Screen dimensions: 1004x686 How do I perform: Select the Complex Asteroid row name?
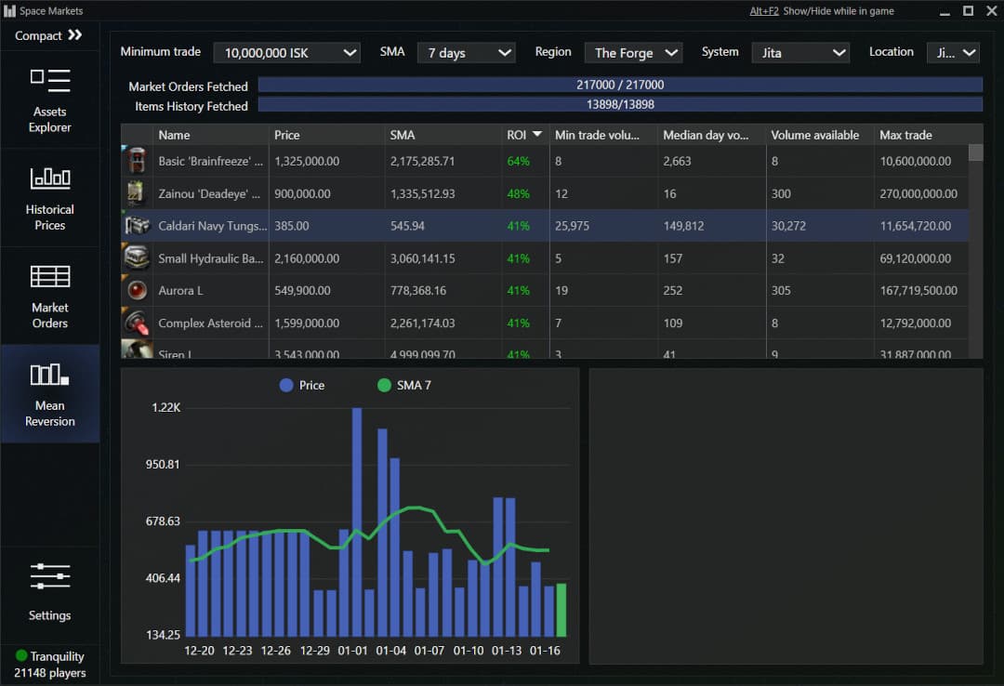coord(211,323)
